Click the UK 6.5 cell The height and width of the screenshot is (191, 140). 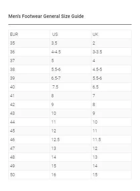click(x=111, y=87)
